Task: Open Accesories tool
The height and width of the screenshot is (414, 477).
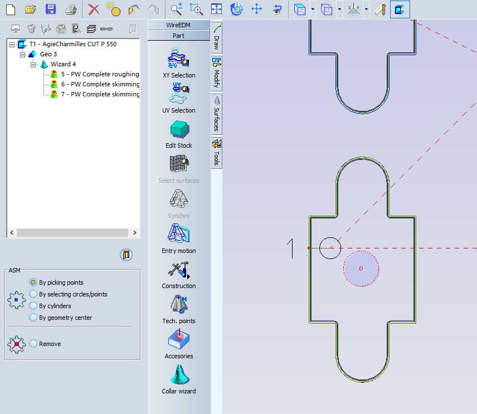Action: [179, 340]
